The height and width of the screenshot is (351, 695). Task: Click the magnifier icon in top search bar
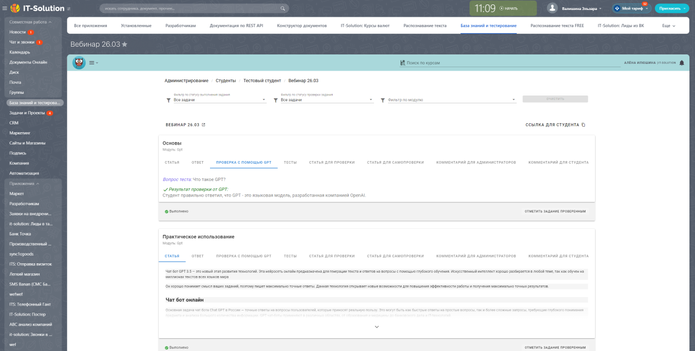pos(283,8)
